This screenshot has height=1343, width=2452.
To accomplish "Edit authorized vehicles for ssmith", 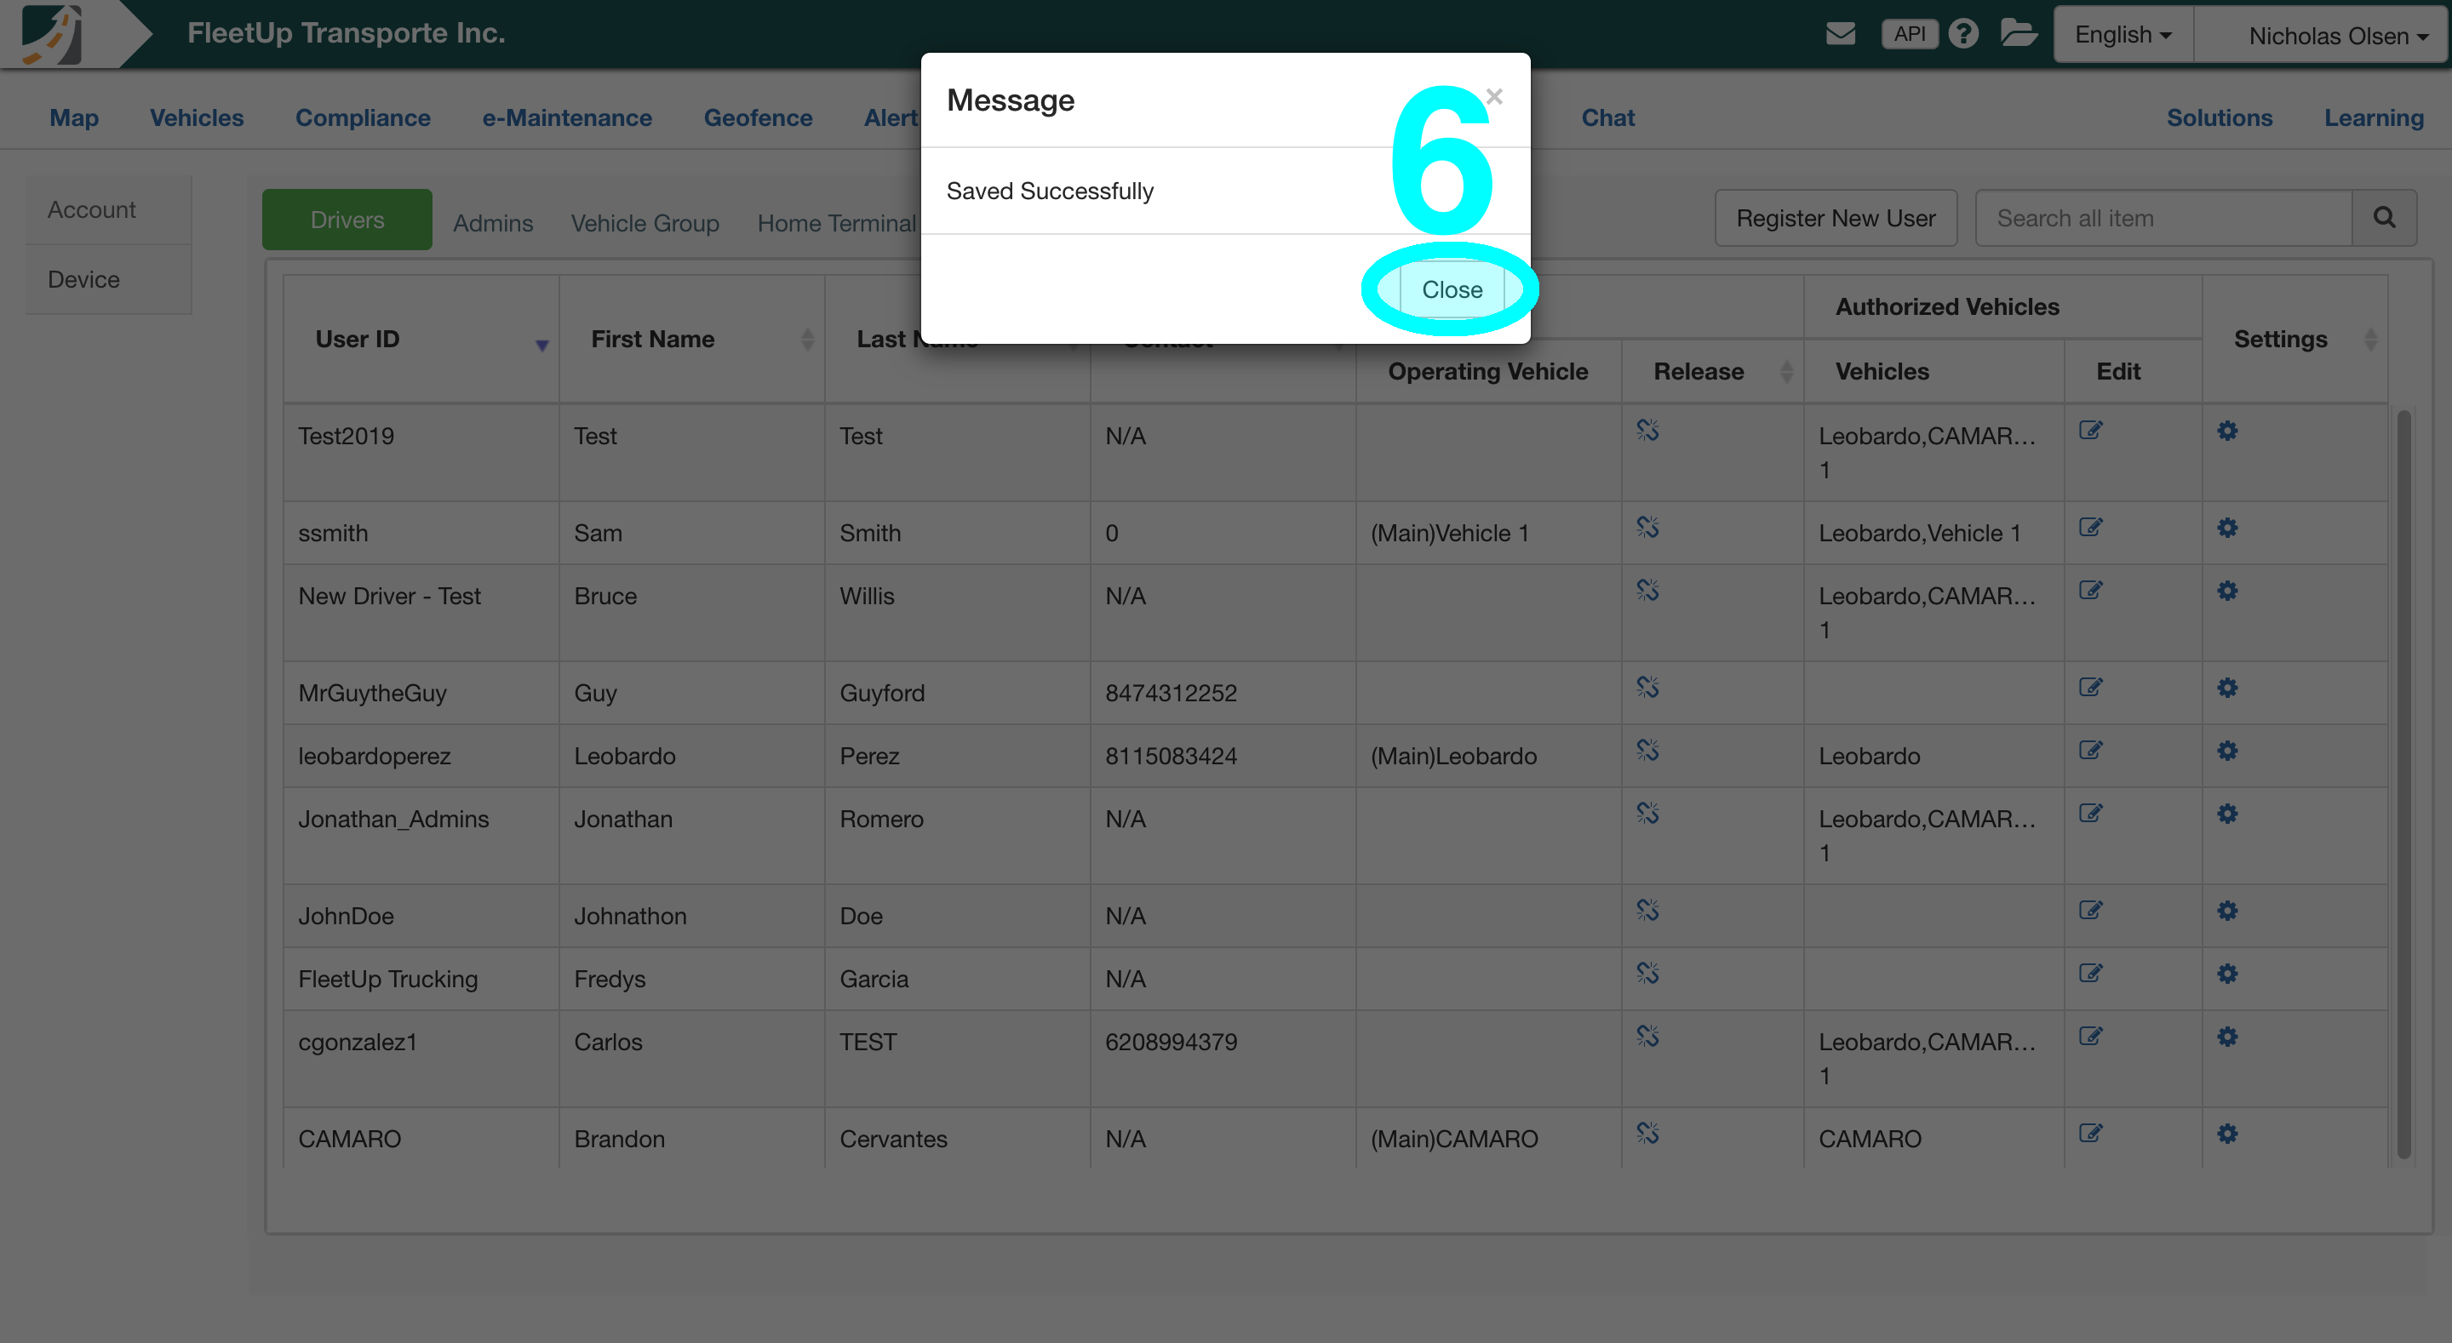I will (2090, 528).
